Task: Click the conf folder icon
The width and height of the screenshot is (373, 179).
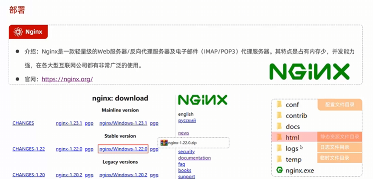Action: click(x=279, y=104)
